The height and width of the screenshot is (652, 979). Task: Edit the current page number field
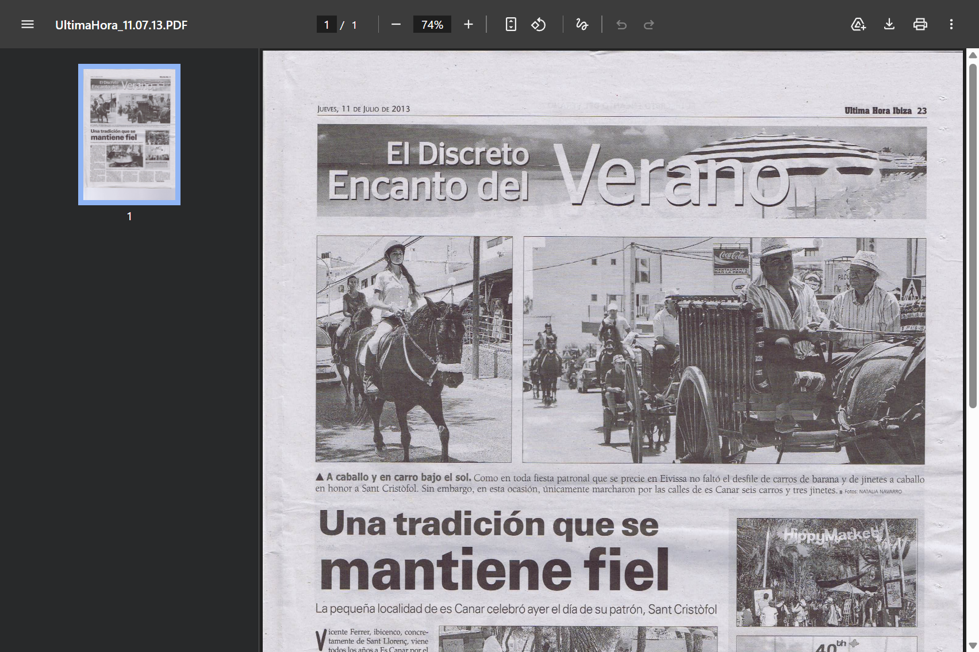327,25
